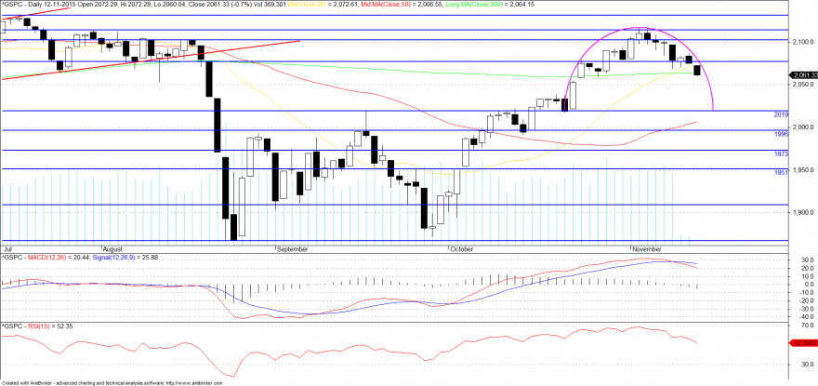Click the '1,950.0' price axis label

pyautogui.click(x=804, y=170)
